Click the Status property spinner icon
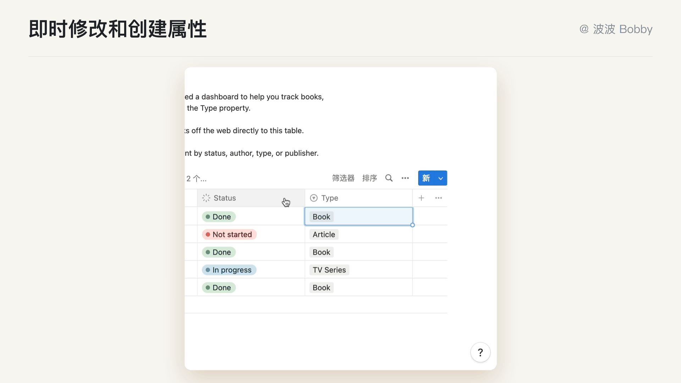Image resolution: width=681 pixels, height=383 pixels. [x=206, y=198]
